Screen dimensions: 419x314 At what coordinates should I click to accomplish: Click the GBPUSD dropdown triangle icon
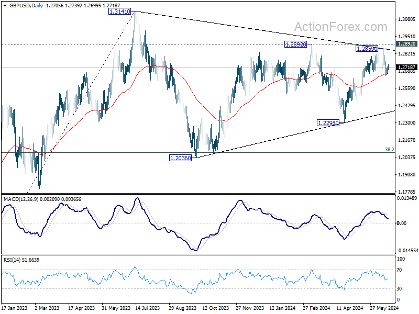pyautogui.click(x=5, y=6)
